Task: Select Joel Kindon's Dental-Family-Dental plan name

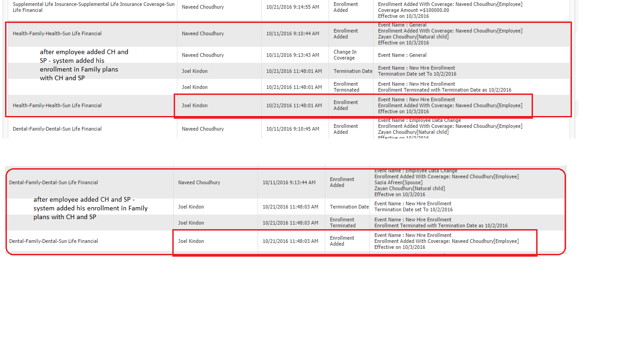Action: coord(53,241)
